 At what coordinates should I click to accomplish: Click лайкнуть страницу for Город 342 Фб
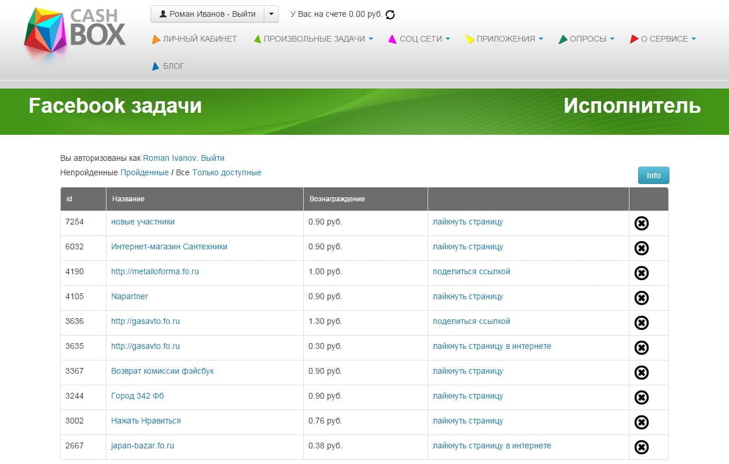coord(468,396)
